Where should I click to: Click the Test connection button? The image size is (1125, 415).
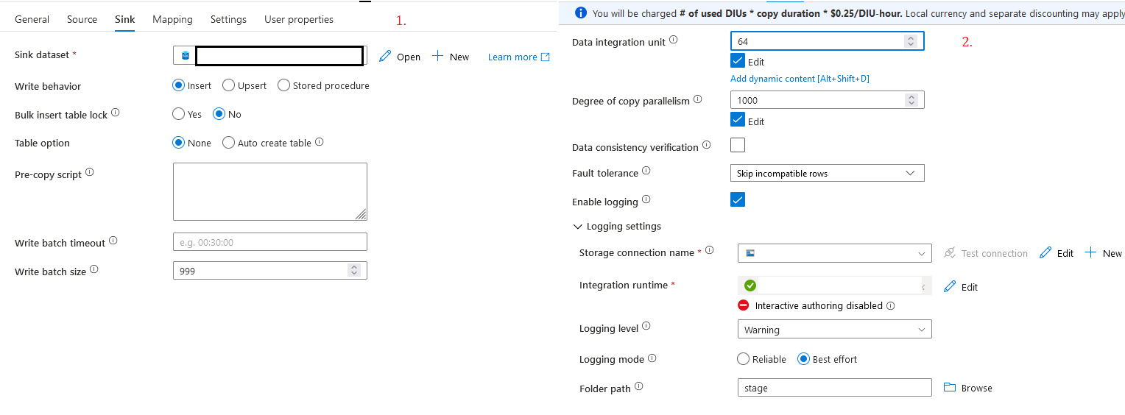point(985,253)
